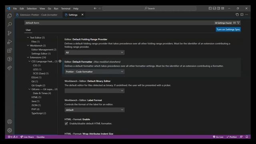Open the View menu
This screenshot has height=144, width=256.
pyautogui.click(x=42, y=8)
